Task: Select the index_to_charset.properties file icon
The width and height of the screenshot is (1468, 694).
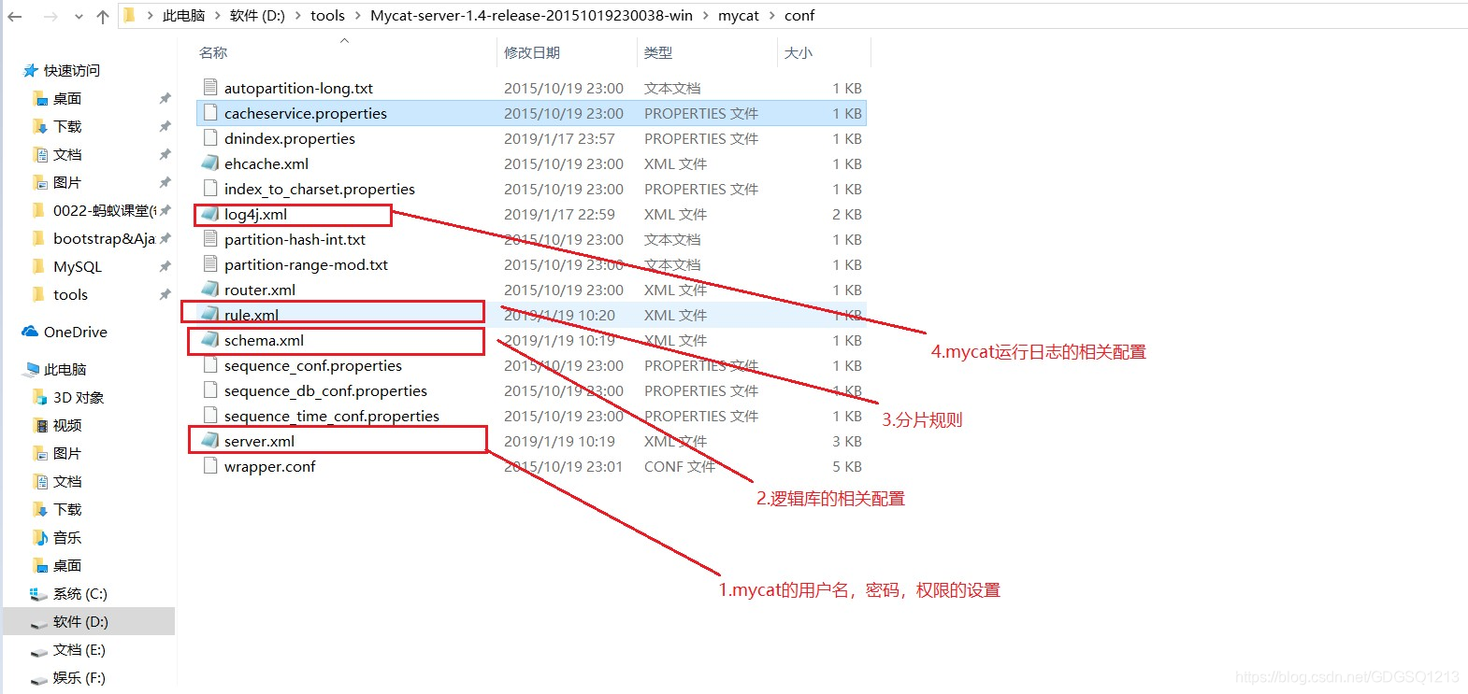Action: (x=210, y=189)
